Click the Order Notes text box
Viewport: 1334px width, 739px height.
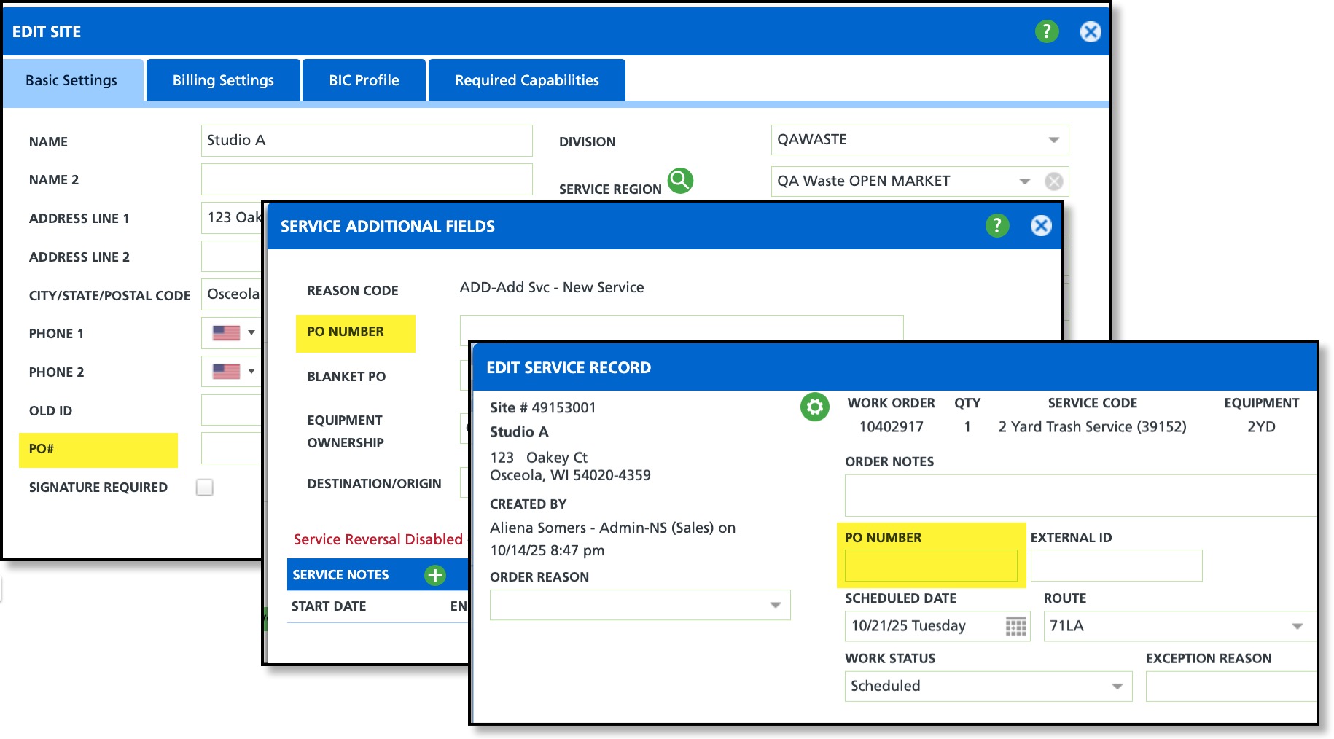[1080, 496]
